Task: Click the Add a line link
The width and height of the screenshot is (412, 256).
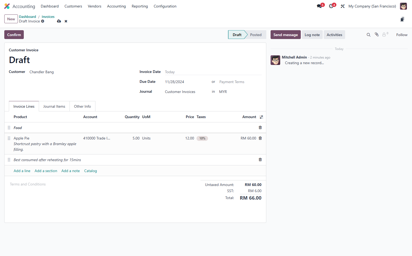Action: pyautogui.click(x=22, y=171)
